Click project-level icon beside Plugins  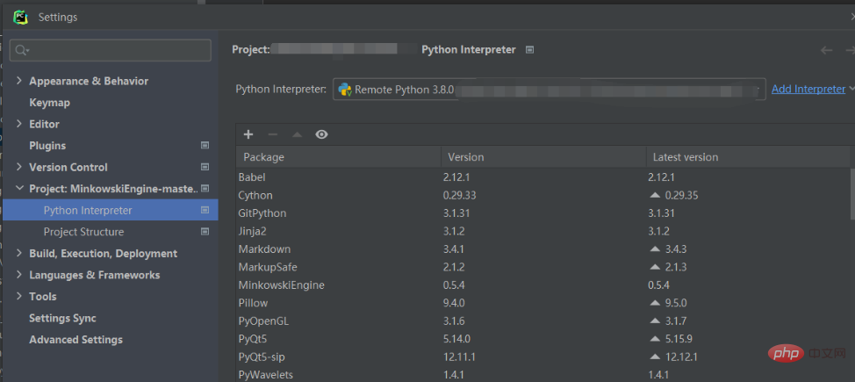click(205, 146)
